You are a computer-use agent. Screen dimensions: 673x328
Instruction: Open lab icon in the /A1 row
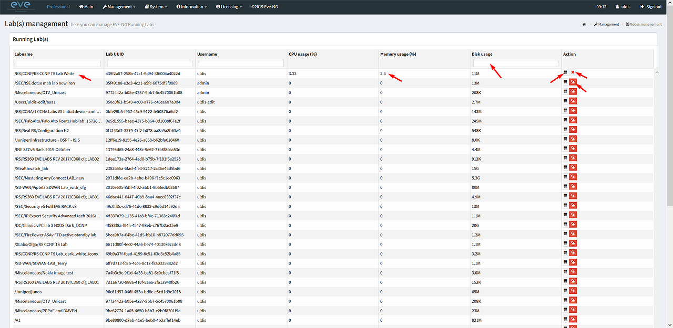point(565,318)
